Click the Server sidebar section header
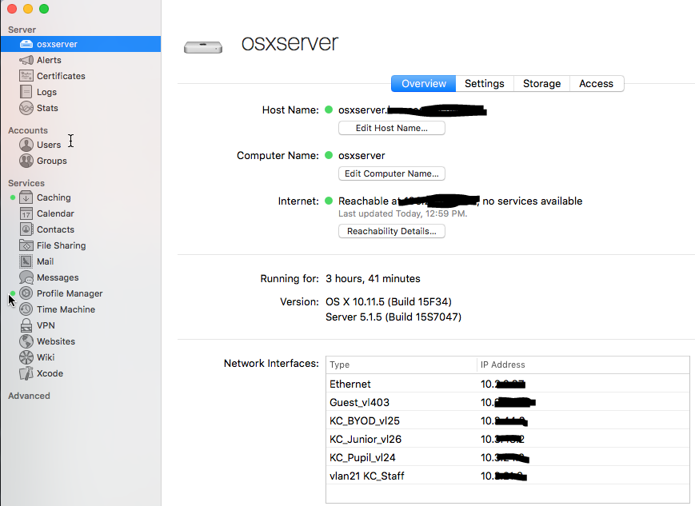Screen dimensions: 695x506 coord(22,30)
